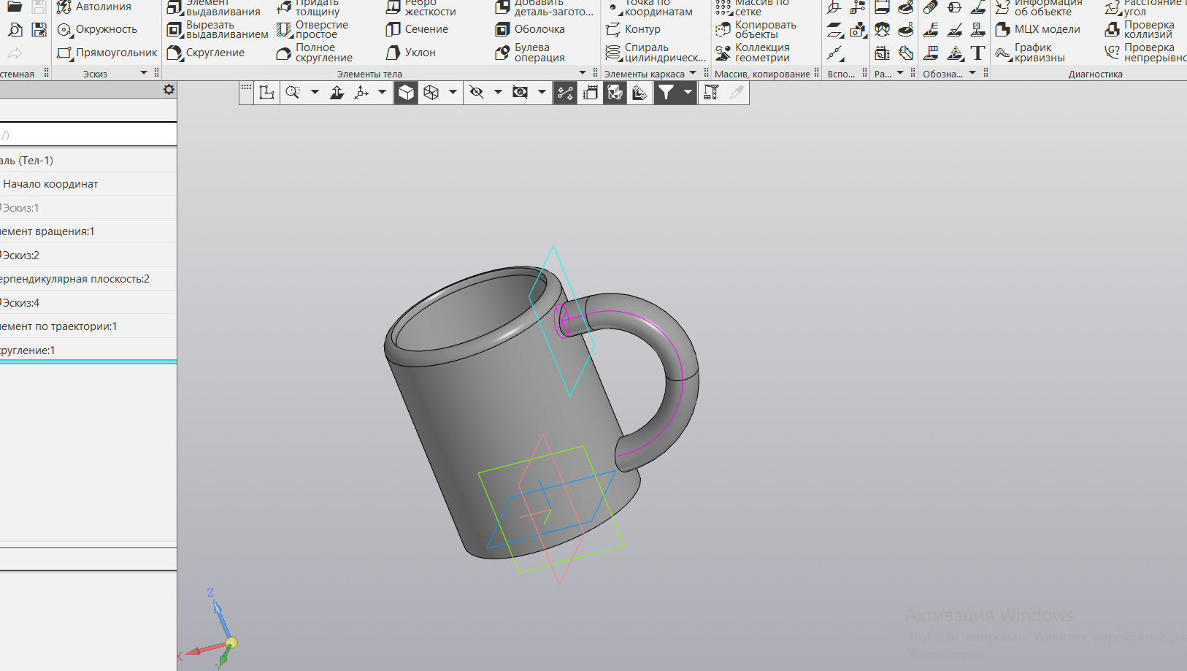This screenshot has height=671, width=1187.
Task: Open the Булева операция tool
Action: [x=531, y=53]
